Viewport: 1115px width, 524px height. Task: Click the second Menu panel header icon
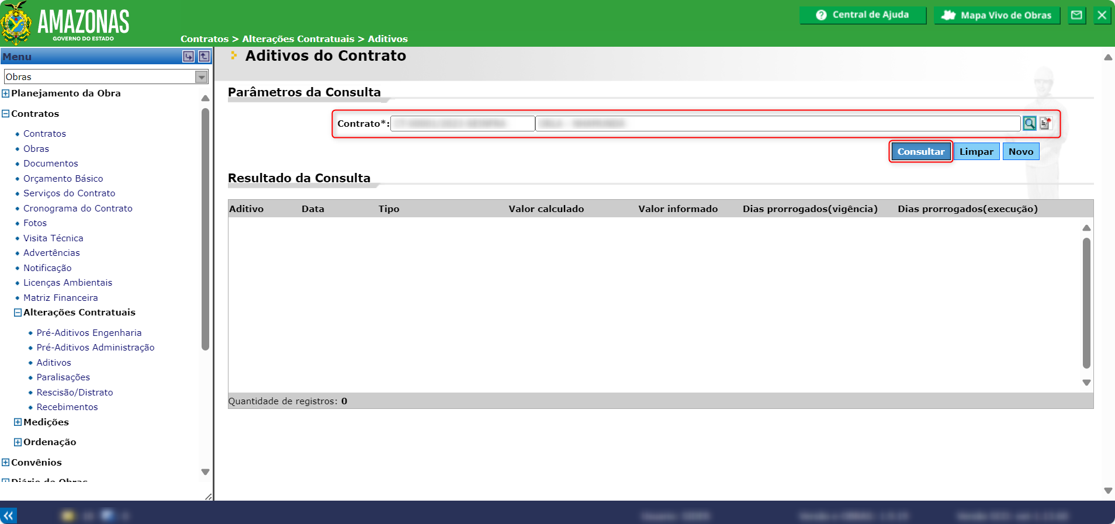point(204,57)
